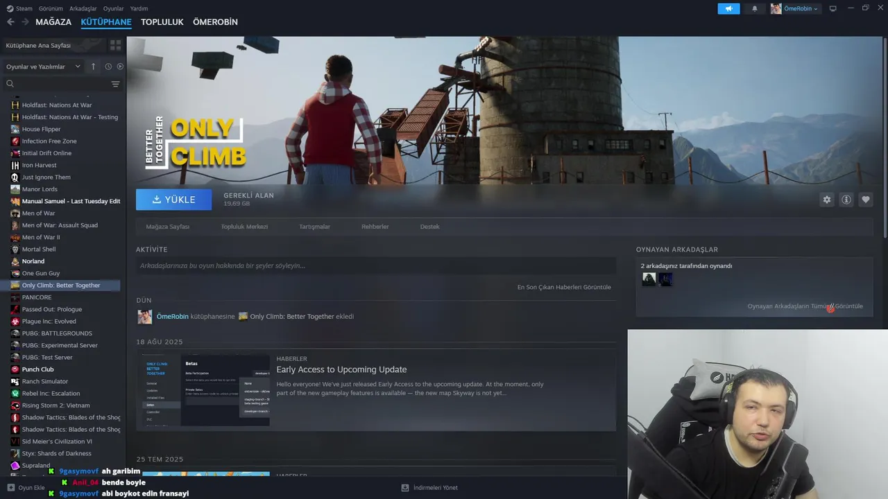Open Destek link

pyautogui.click(x=429, y=227)
